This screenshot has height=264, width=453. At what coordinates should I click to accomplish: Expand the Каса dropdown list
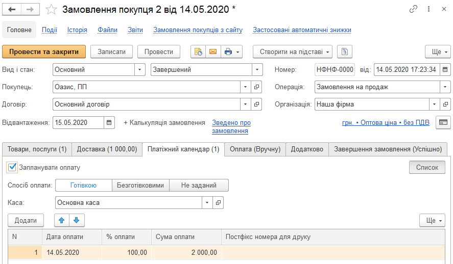207,203
